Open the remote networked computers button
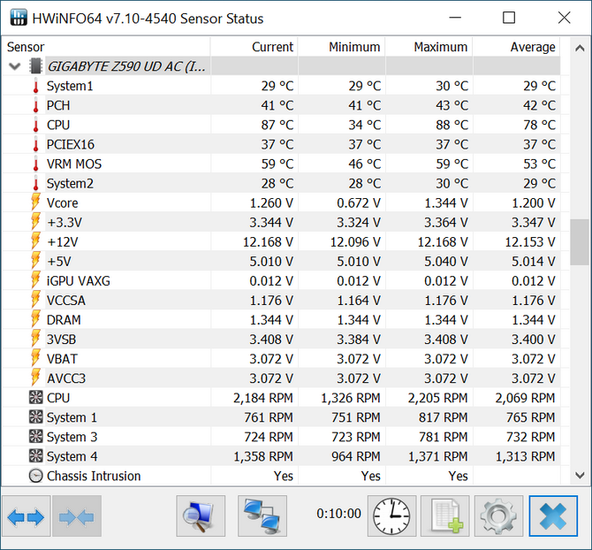Image resolution: width=592 pixels, height=550 pixels. (262, 516)
